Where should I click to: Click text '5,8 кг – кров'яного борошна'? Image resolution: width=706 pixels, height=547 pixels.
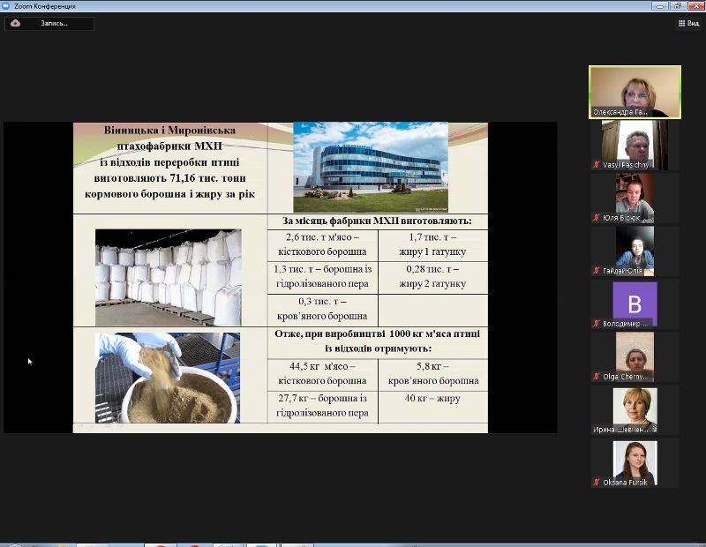click(x=433, y=373)
